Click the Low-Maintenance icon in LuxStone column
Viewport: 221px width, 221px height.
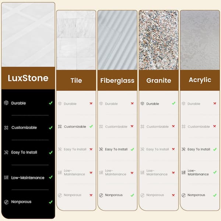pyautogui.click(x=6, y=178)
